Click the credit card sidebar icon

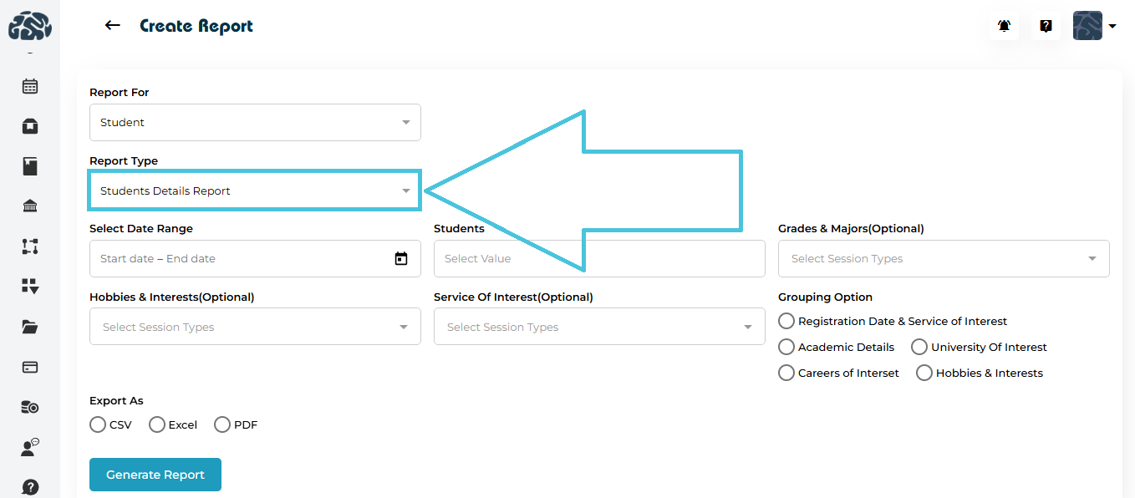tap(30, 367)
